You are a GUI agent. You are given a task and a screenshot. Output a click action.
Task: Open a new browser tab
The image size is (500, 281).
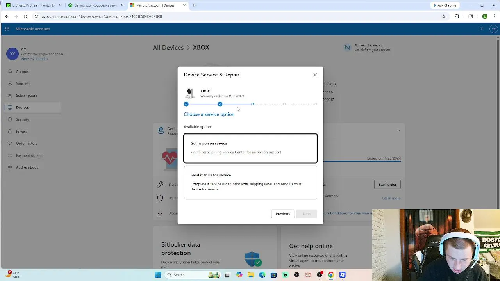194,5
